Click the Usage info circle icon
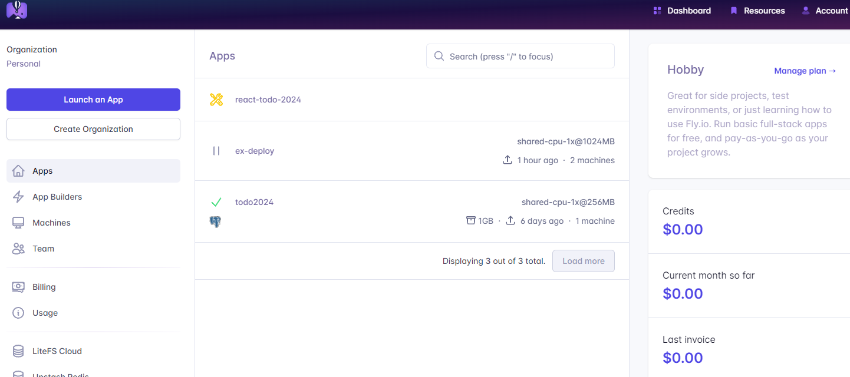The width and height of the screenshot is (850, 377). pyautogui.click(x=18, y=313)
